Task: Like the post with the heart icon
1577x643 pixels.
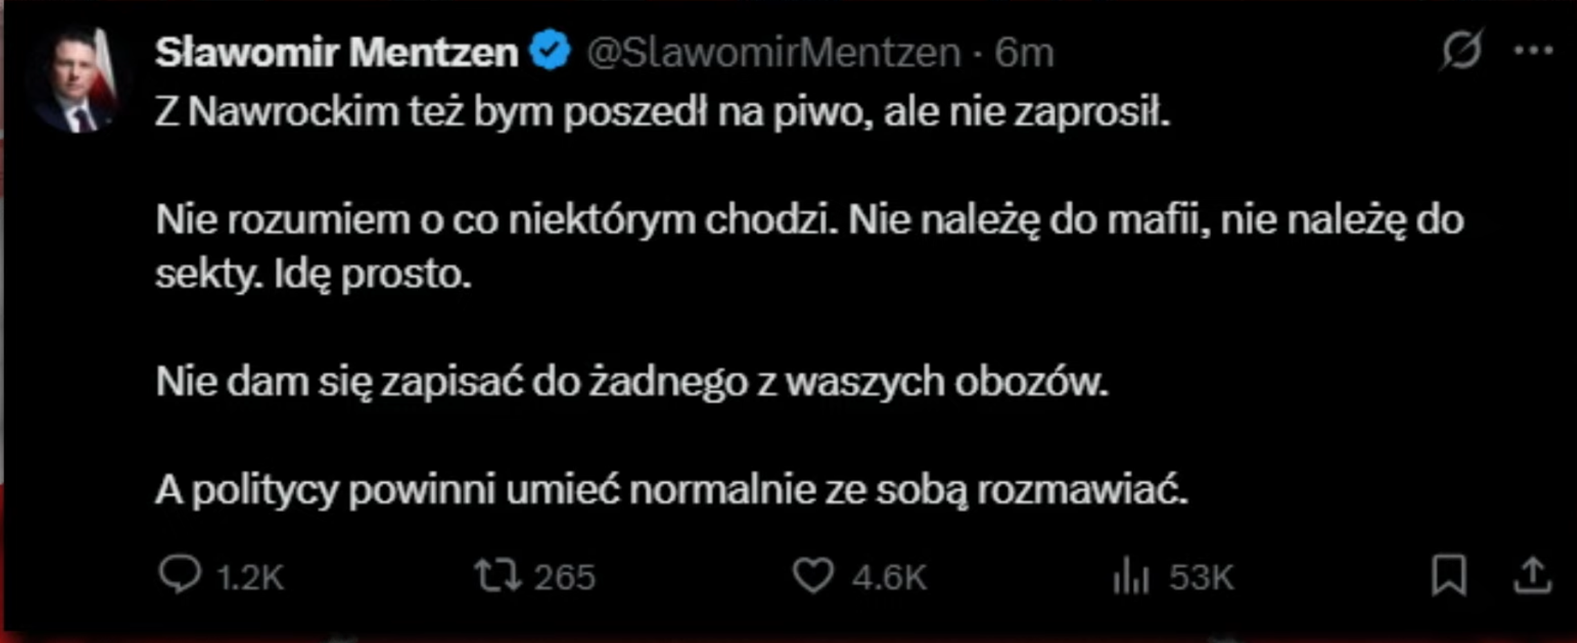Action: click(x=813, y=576)
